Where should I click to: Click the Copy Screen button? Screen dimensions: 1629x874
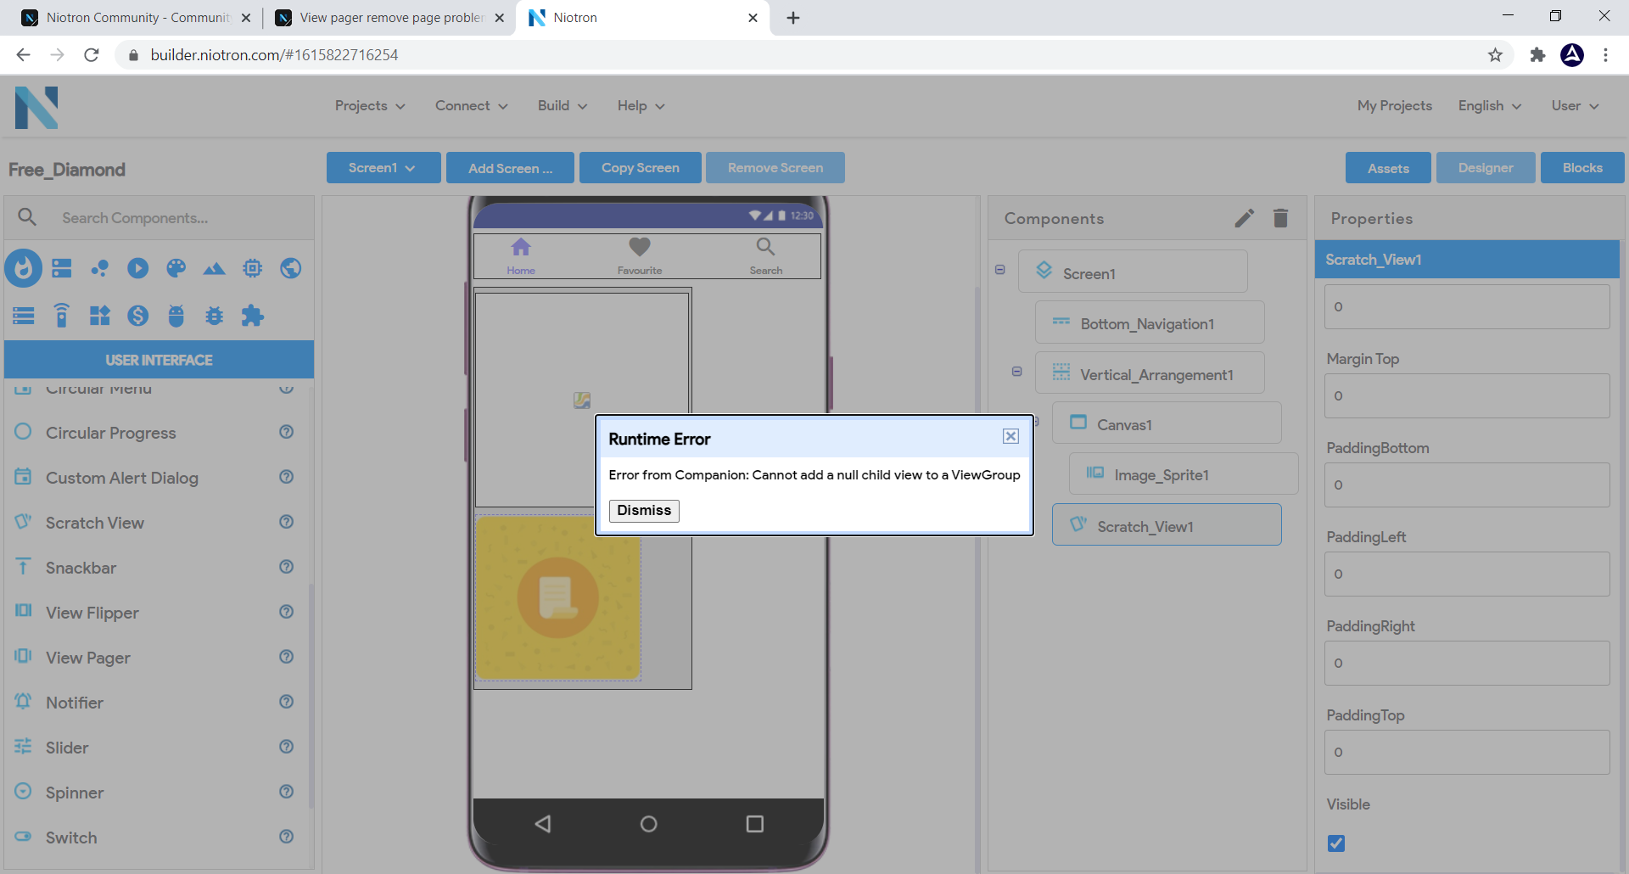point(641,168)
